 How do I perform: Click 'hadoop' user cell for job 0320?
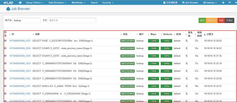[x=140, y=94]
